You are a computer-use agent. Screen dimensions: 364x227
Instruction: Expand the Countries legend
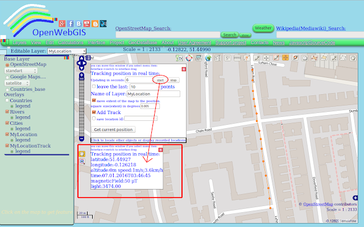tap(12, 106)
